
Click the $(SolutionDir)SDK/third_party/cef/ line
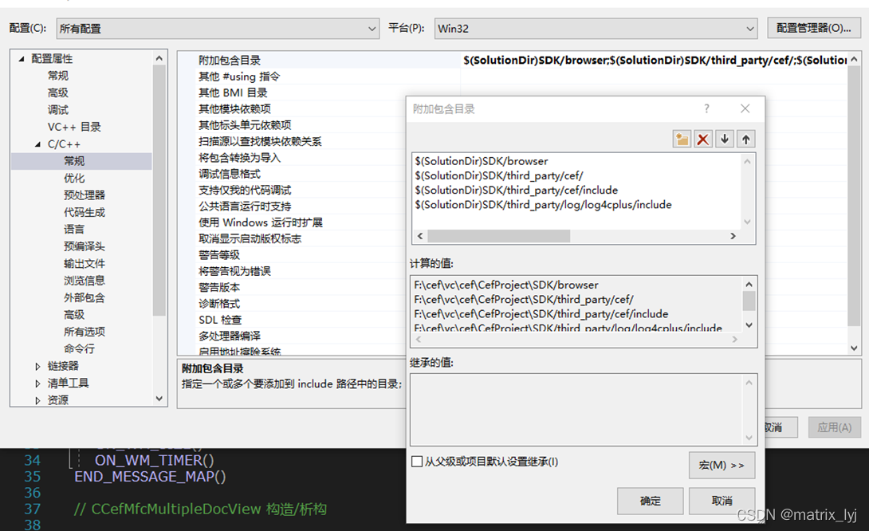tap(499, 175)
